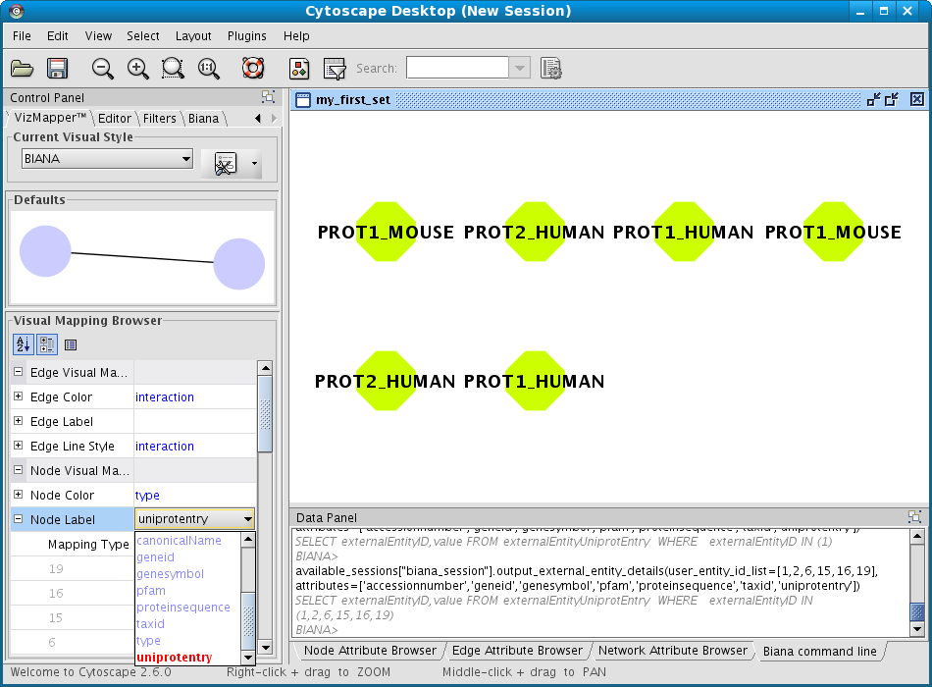Zoom in using the plus magnifier icon
The height and width of the screenshot is (687, 932).
tap(138, 69)
